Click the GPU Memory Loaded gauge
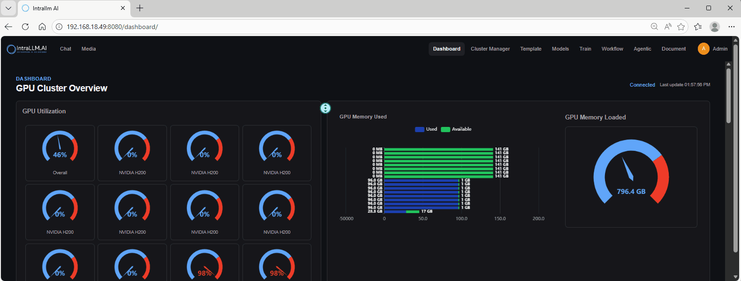The image size is (741, 281). click(x=631, y=177)
